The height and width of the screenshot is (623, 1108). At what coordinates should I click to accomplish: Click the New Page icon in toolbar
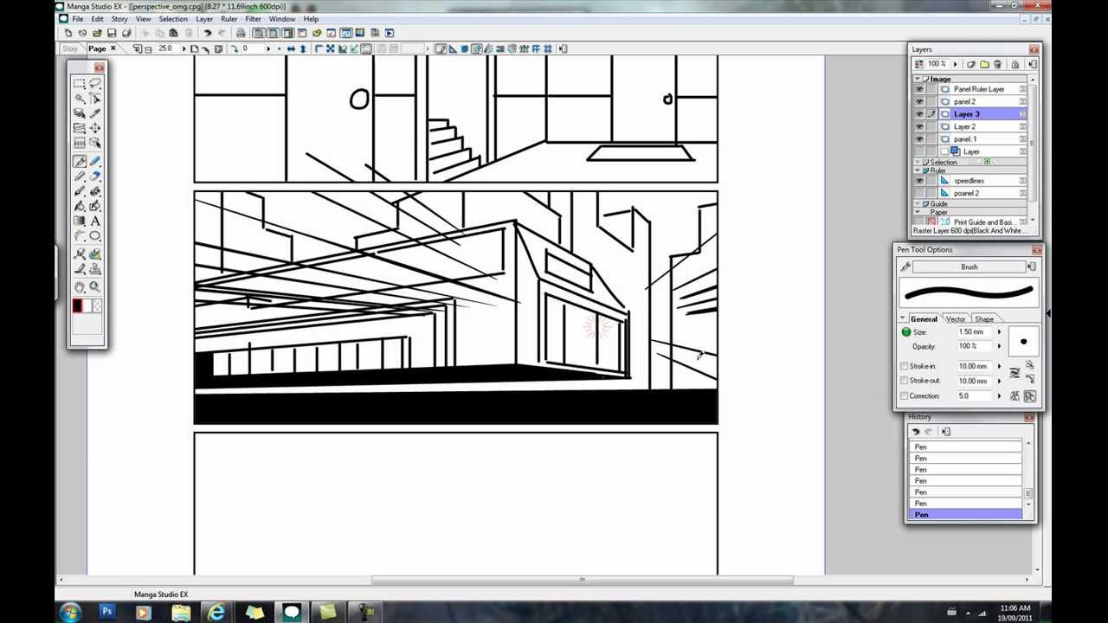point(68,33)
